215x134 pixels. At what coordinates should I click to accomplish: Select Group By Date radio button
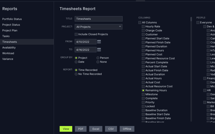pyautogui.click(x=76, y=62)
